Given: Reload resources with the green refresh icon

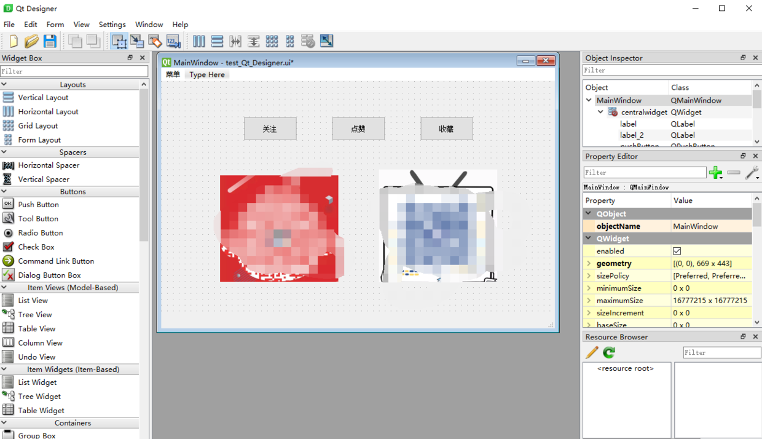Looking at the screenshot, I should pyautogui.click(x=609, y=352).
